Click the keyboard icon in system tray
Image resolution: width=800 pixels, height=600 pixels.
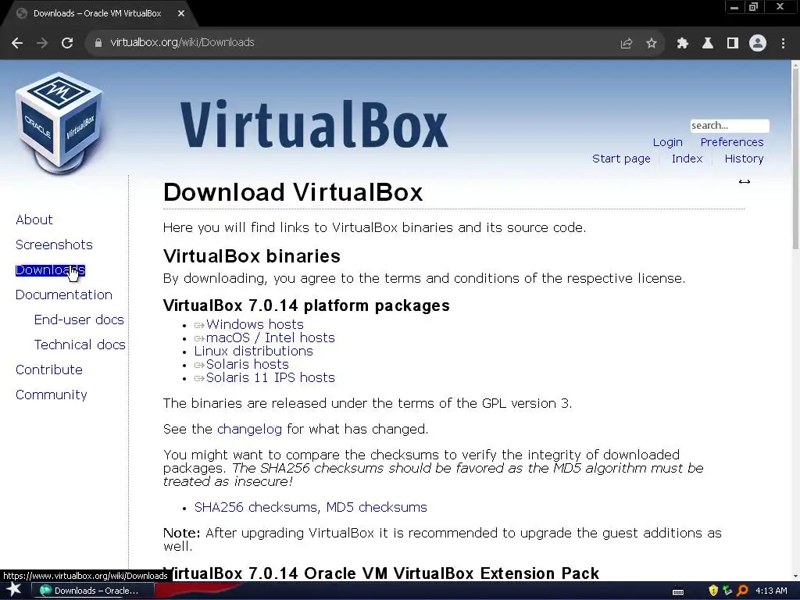tap(678, 591)
